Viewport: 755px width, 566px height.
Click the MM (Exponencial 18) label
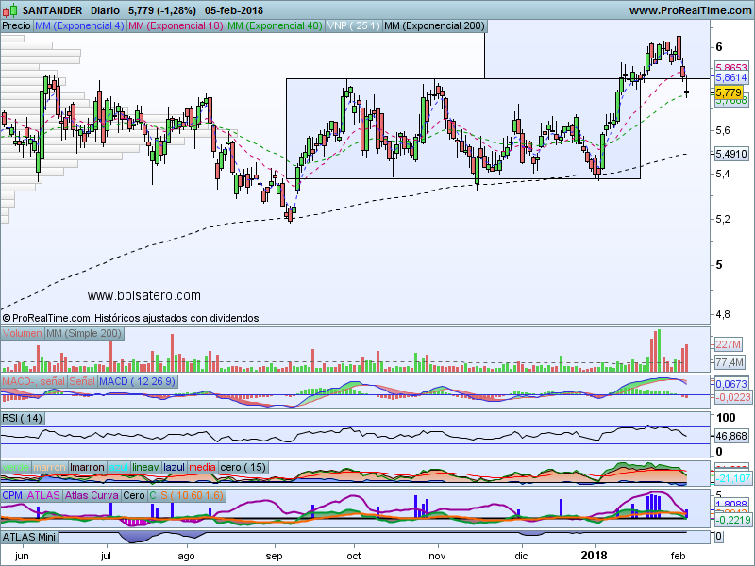(x=175, y=26)
